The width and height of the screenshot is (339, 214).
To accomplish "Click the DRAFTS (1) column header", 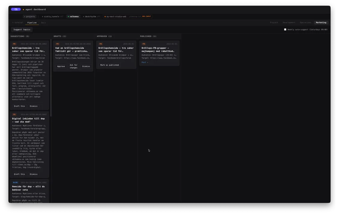I will click(x=60, y=36).
